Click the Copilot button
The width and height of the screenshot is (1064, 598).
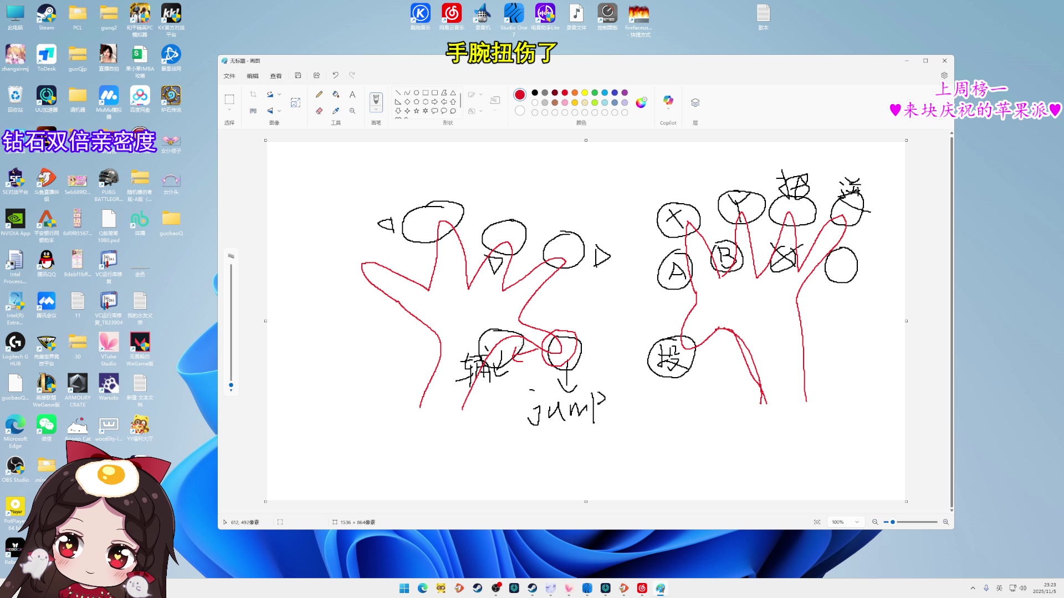pyautogui.click(x=668, y=101)
